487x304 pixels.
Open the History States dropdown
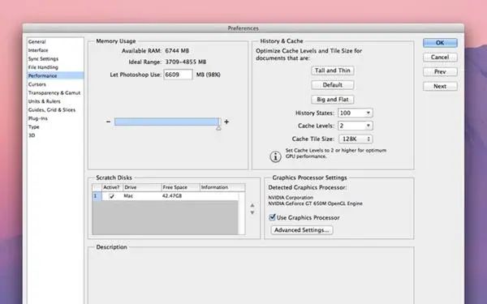coord(356,113)
